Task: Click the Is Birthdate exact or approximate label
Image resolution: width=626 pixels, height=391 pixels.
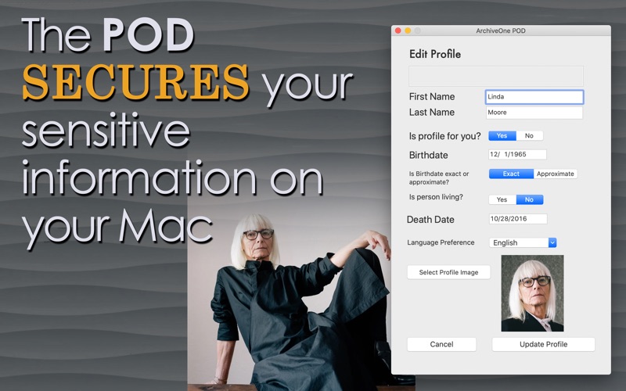Action: pos(439,178)
